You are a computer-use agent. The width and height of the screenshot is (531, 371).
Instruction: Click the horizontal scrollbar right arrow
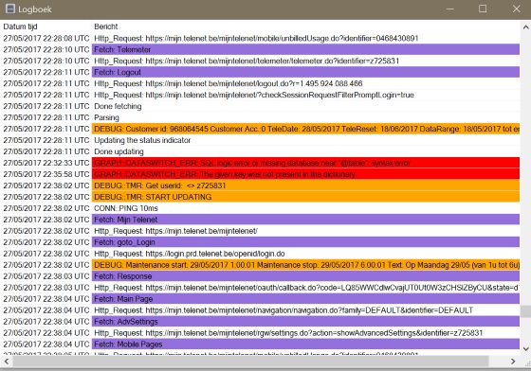click(513, 362)
